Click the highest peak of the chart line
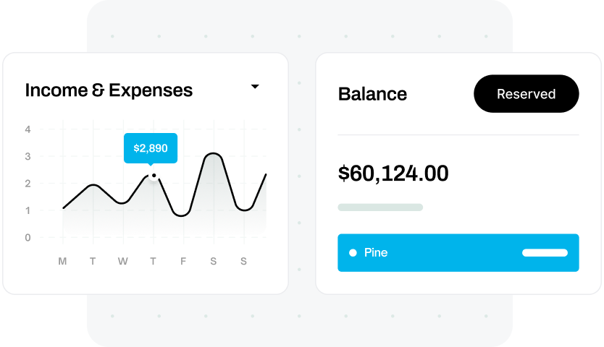The height and width of the screenshot is (347, 604). [212, 153]
